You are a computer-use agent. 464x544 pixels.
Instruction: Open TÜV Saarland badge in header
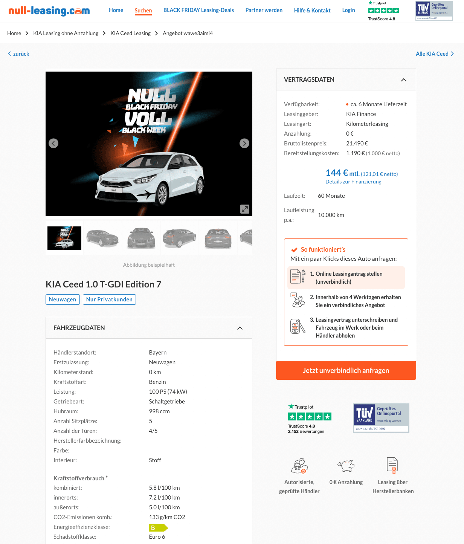pyautogui.click(x=434, y=11)
